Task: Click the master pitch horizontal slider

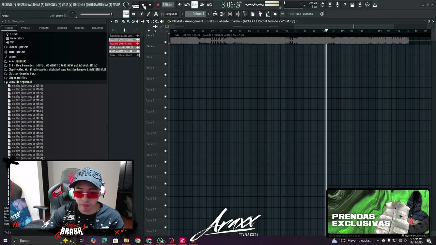Action: point(96,14)
